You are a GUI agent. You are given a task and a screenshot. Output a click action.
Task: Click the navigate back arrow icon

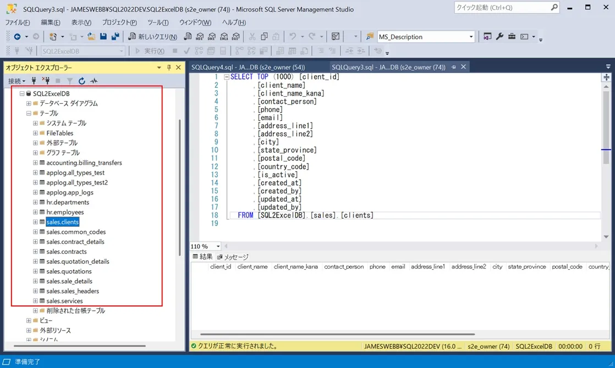[x=17, y=37]
